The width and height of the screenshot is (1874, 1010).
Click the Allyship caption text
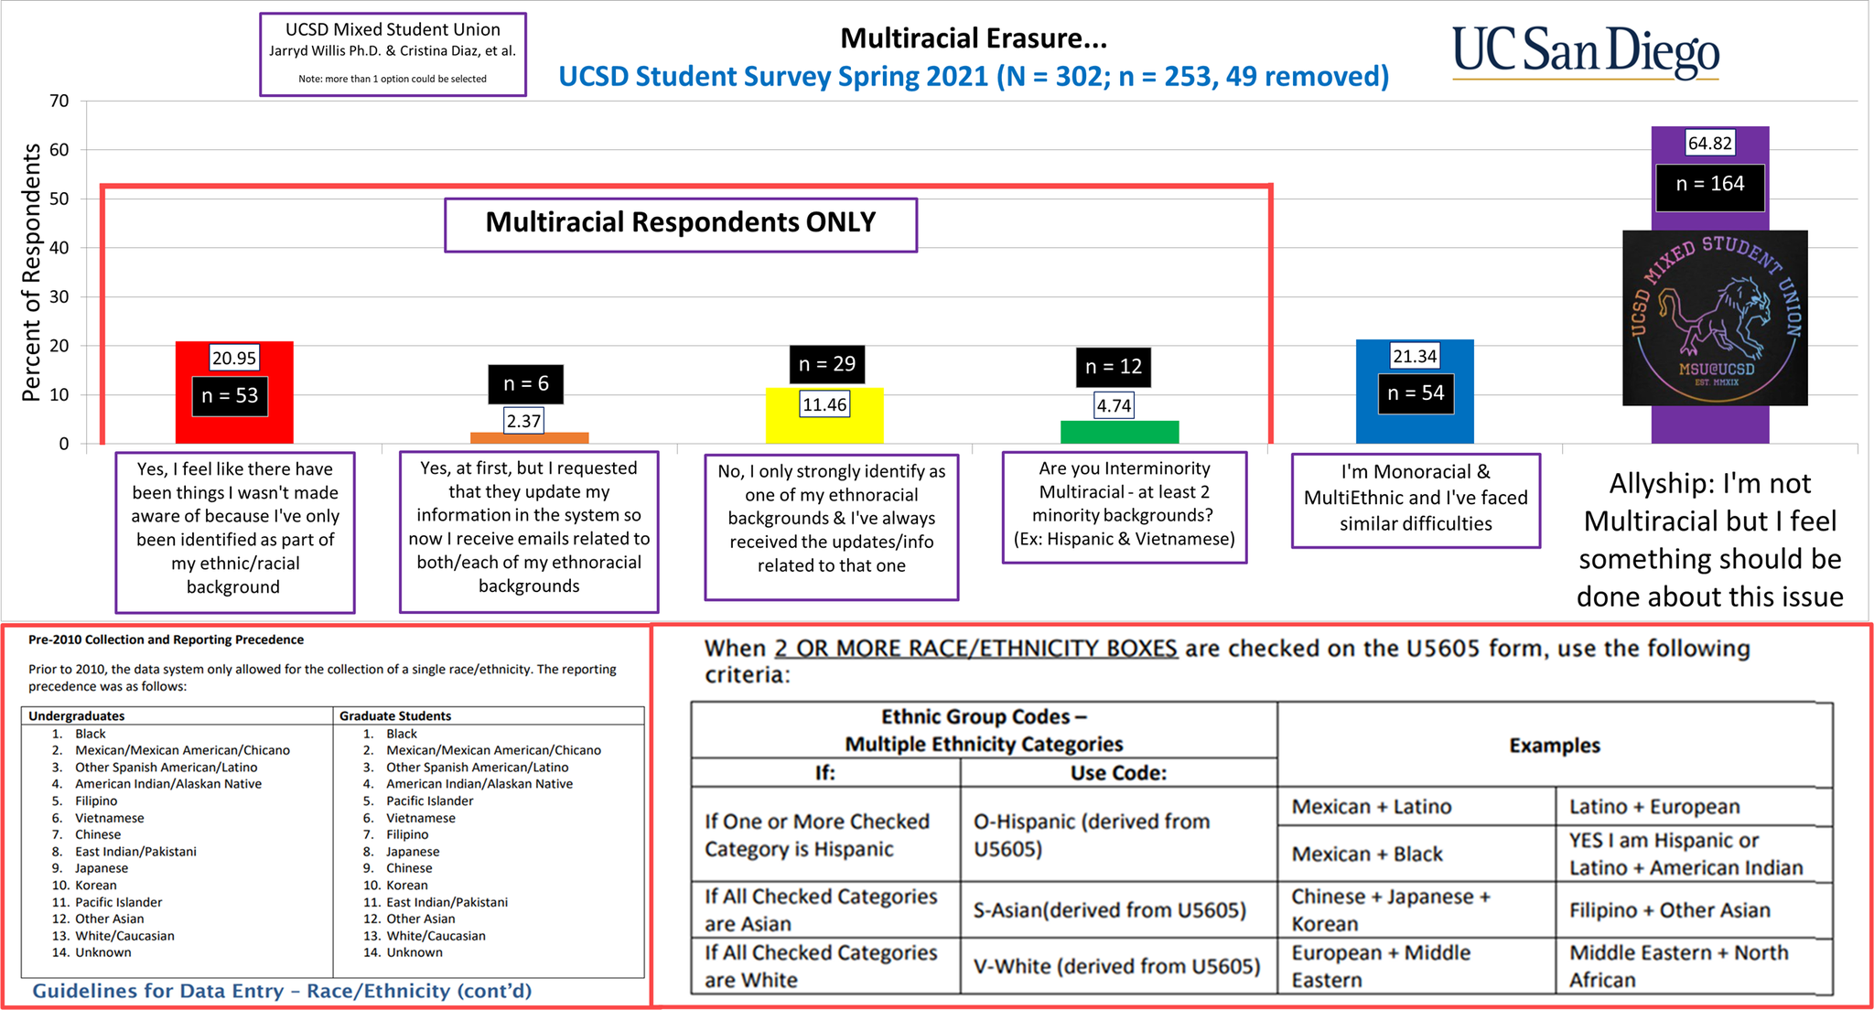(1708, 540)
